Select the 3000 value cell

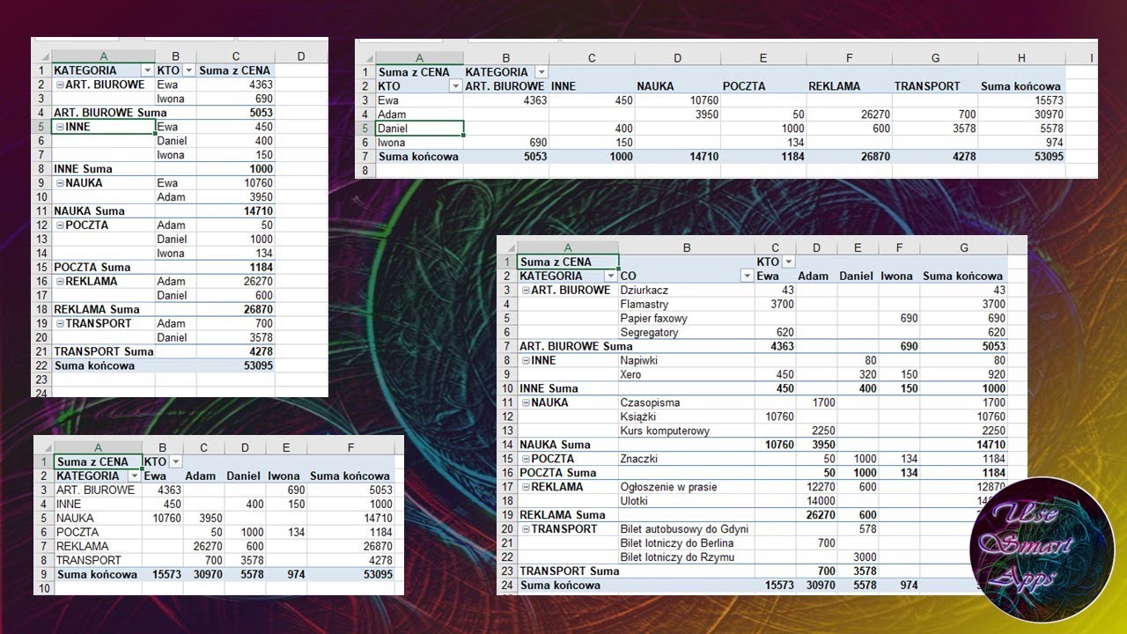pyautogui.click(x=858, y=558)
